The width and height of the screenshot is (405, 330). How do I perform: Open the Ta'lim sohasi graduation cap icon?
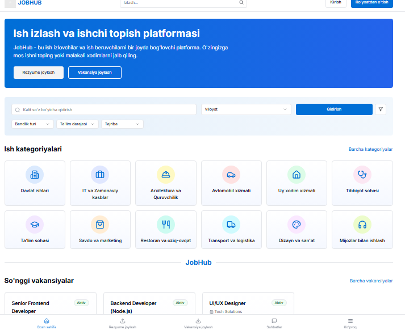coord(35,225)
